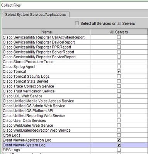Highlight the 'Cisco Trust Verification Service' row

(x=29, y=91)
